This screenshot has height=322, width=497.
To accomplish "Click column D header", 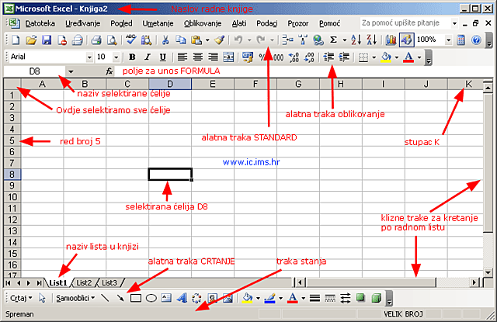I will click(x=170, y=85).
